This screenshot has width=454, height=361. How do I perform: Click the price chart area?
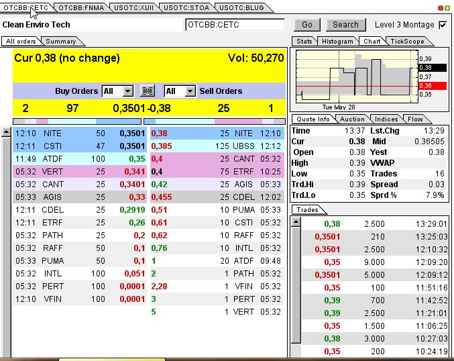(357, 76)
